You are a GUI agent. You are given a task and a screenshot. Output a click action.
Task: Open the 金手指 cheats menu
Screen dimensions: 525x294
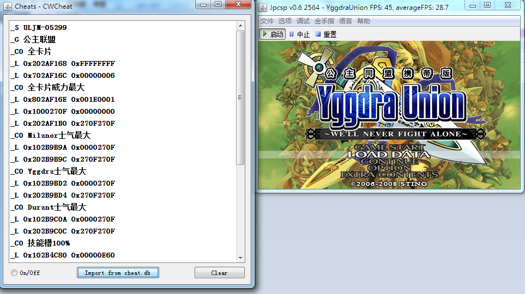pos(324,21)
